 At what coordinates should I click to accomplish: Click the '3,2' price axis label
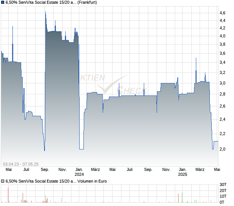(222, 73)
